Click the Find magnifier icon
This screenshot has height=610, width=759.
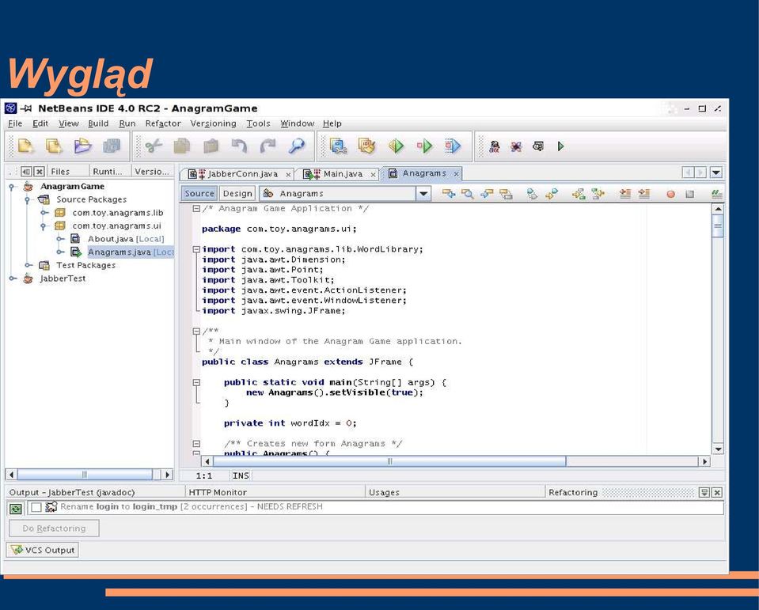(x=296, y=146)
